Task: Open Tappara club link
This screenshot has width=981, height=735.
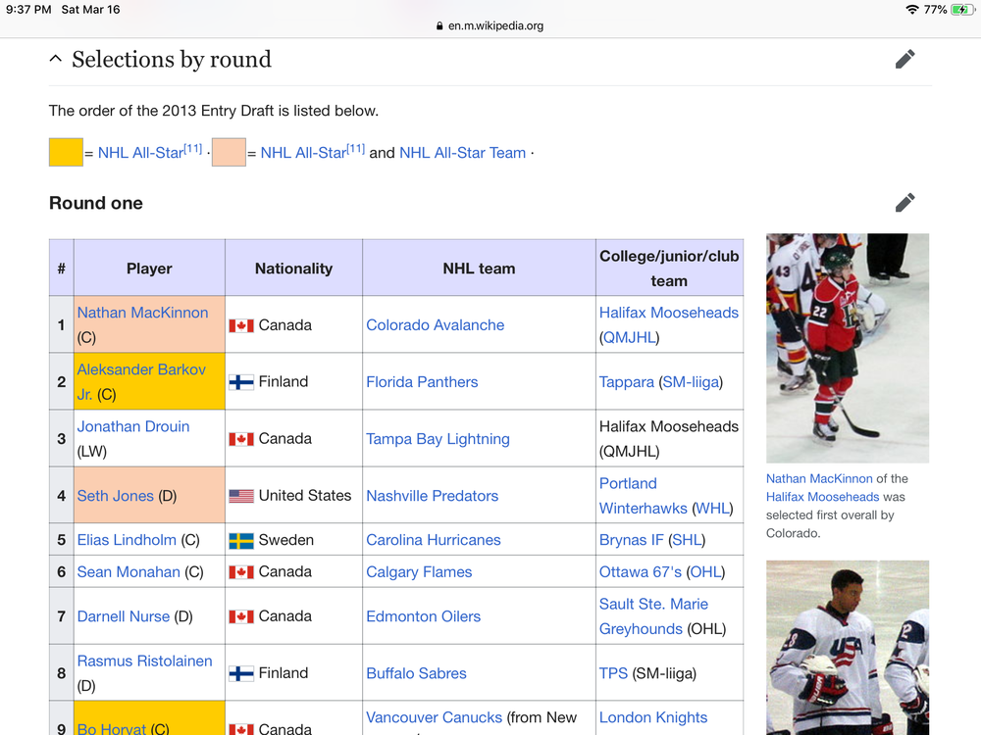Action: click(x=626, y=382)
